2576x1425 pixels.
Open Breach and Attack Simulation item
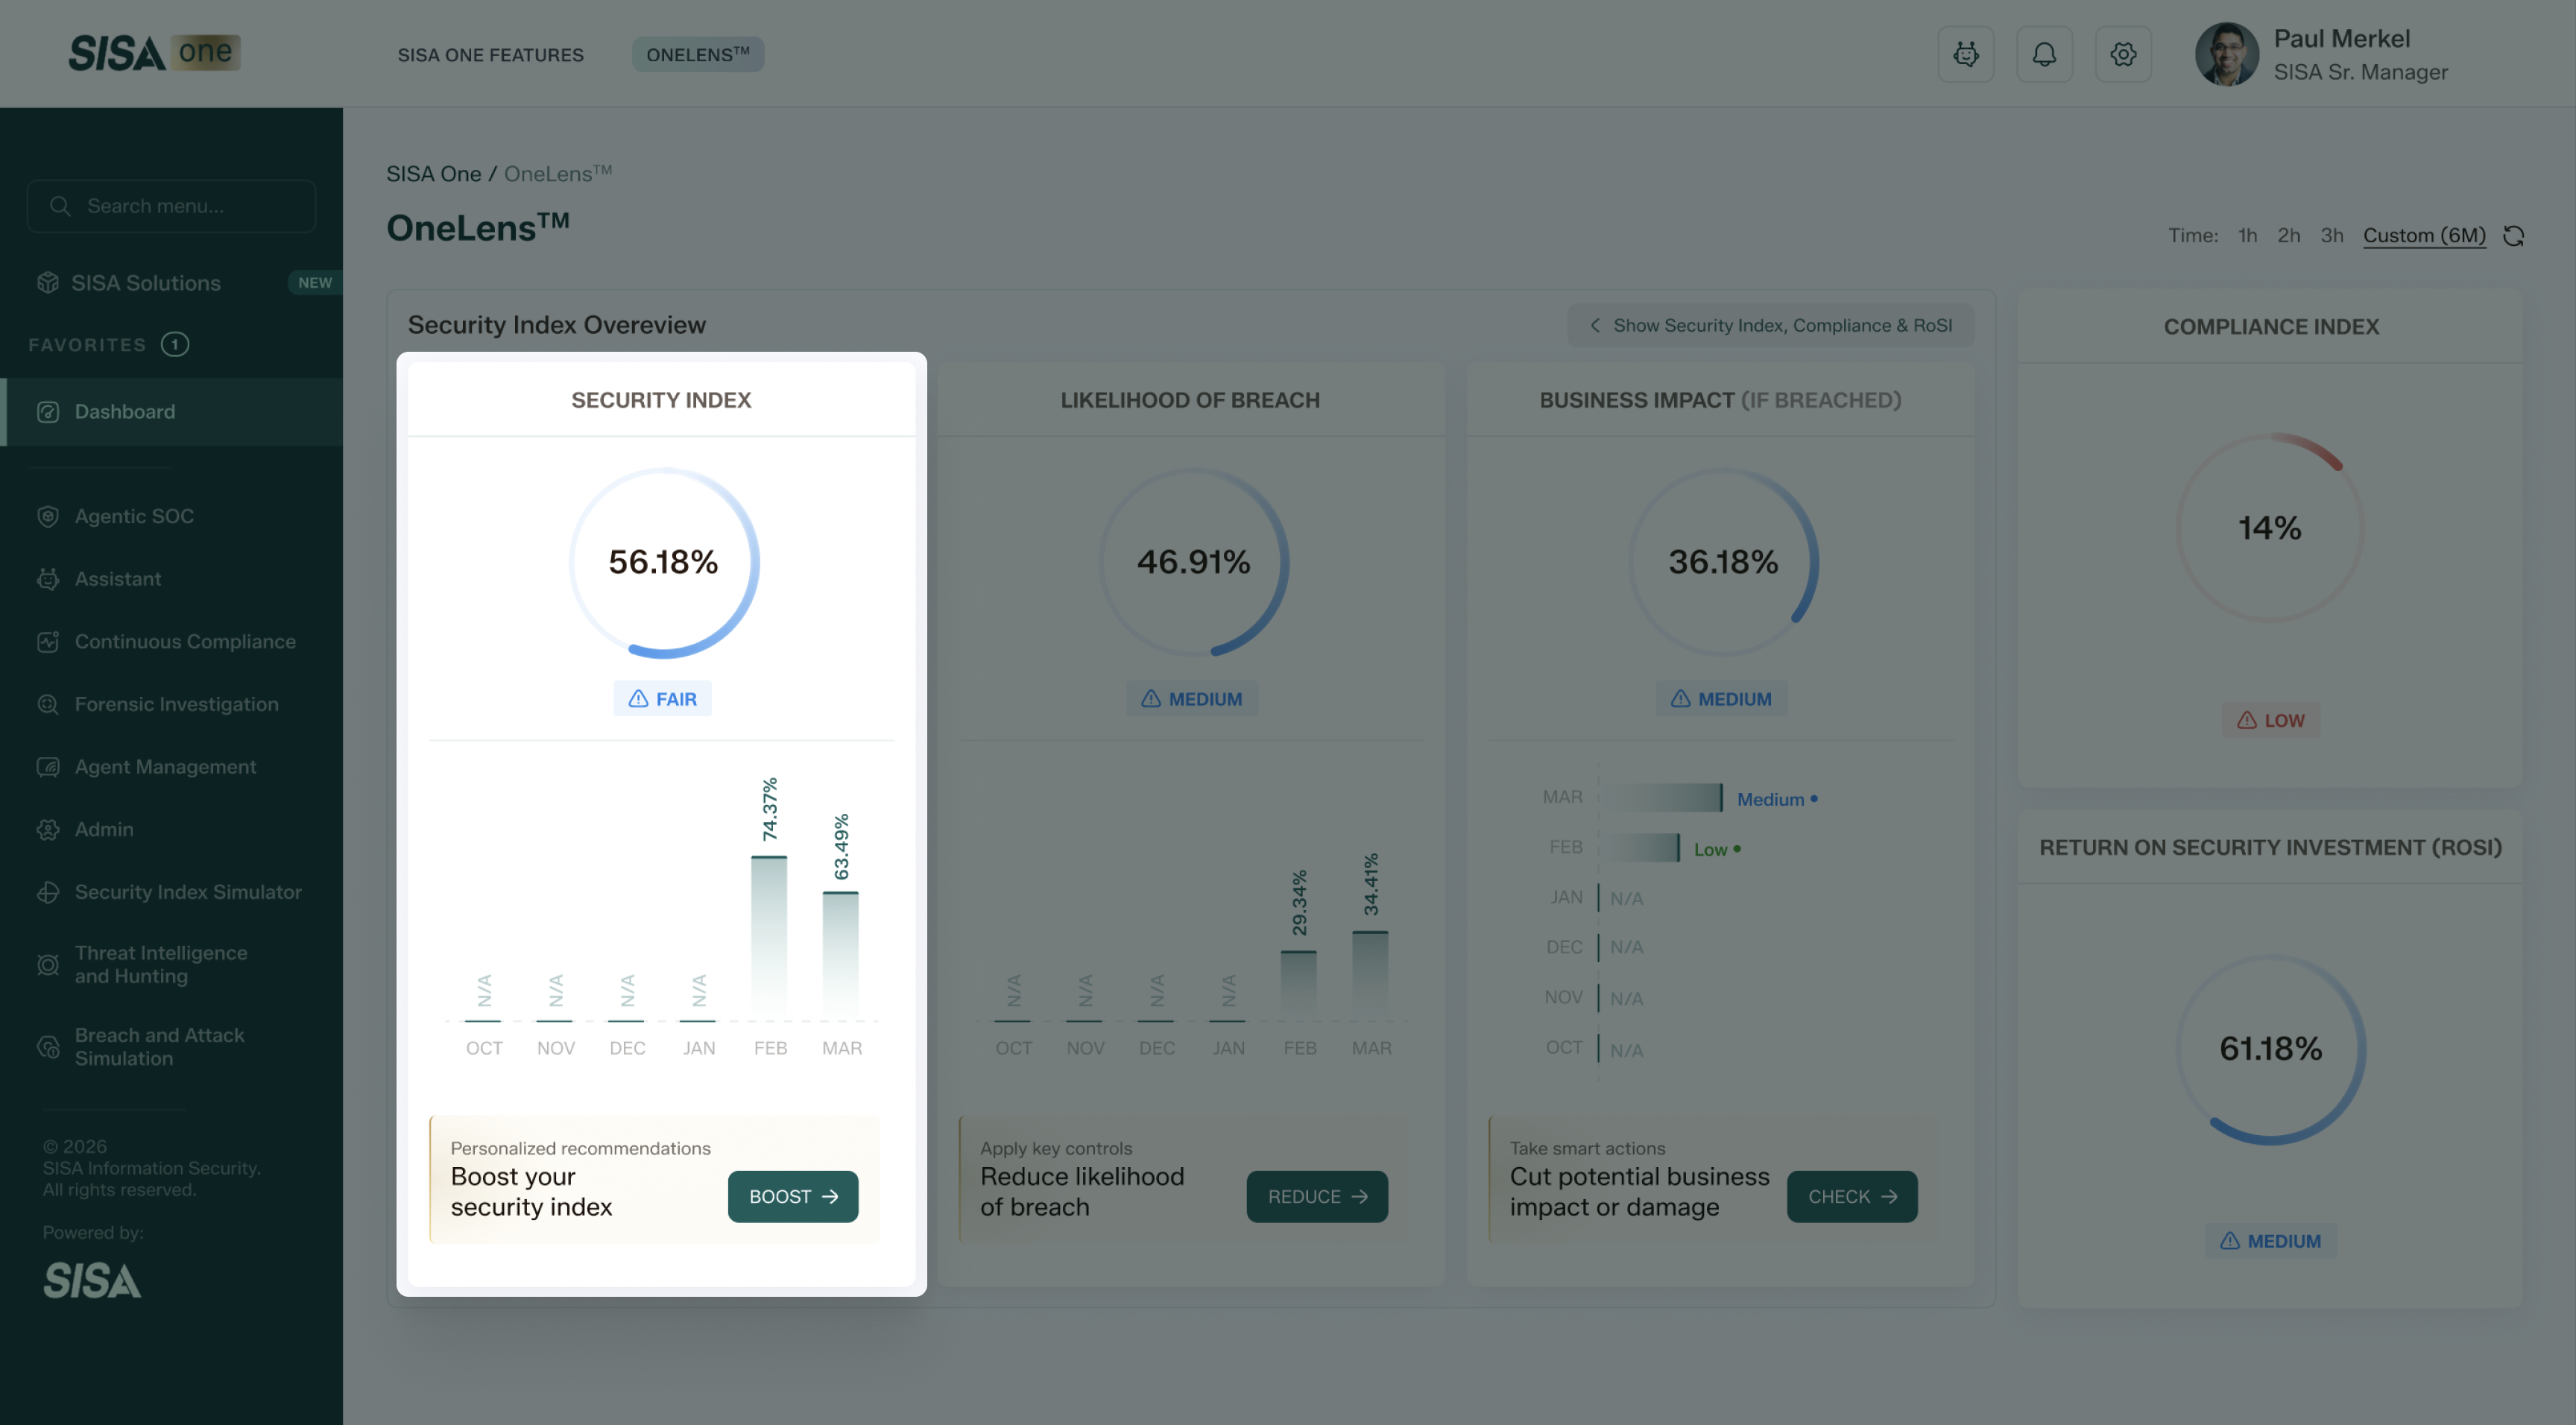click(159, 1047)
